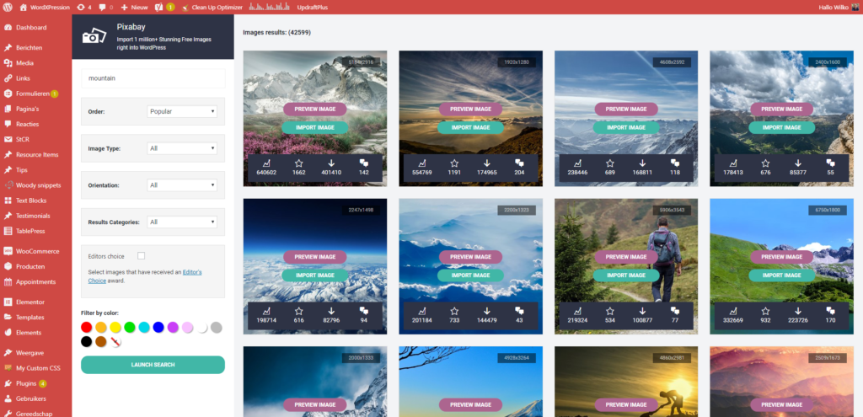Import the 4608x2592 snowy peaks image
863x417 pixels.
point(626,128)
